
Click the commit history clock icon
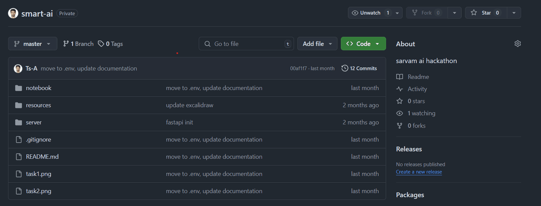(345, 68)
